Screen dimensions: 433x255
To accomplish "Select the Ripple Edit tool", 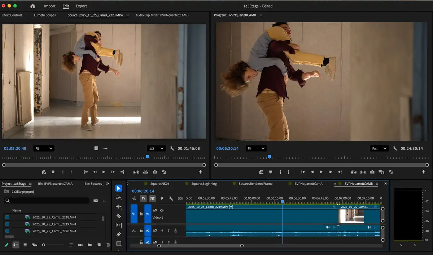I will click(119, 207).
